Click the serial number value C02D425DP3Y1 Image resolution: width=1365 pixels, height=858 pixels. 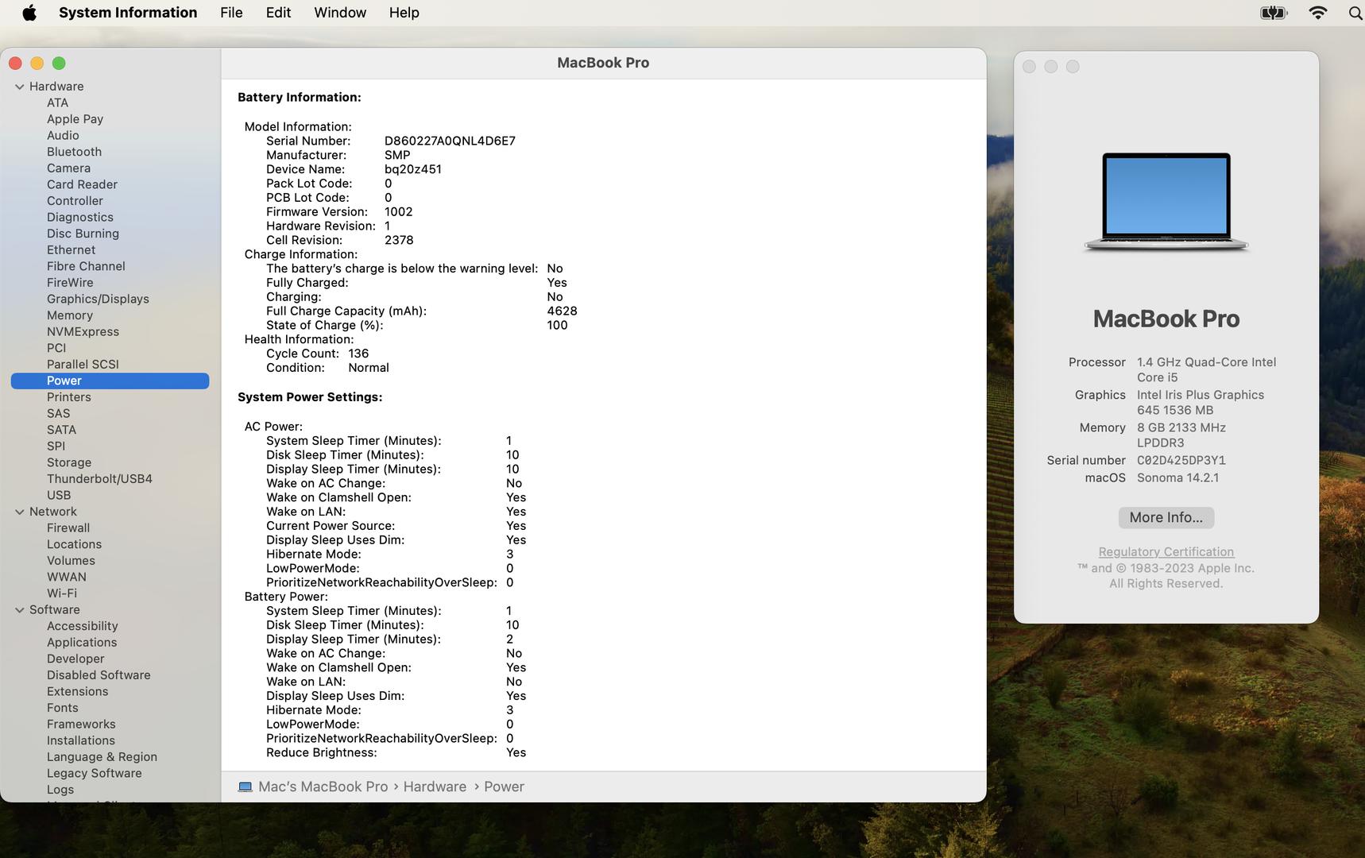coord(1181,460)
